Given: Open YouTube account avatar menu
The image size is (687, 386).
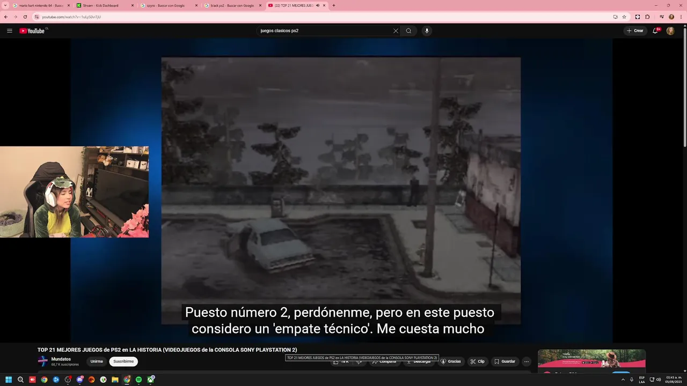Looking at the screenshot, I should [670, 31].
